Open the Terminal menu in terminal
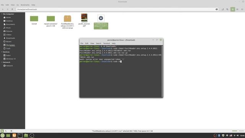The image size is (245, 138). (x=106, y=43)
